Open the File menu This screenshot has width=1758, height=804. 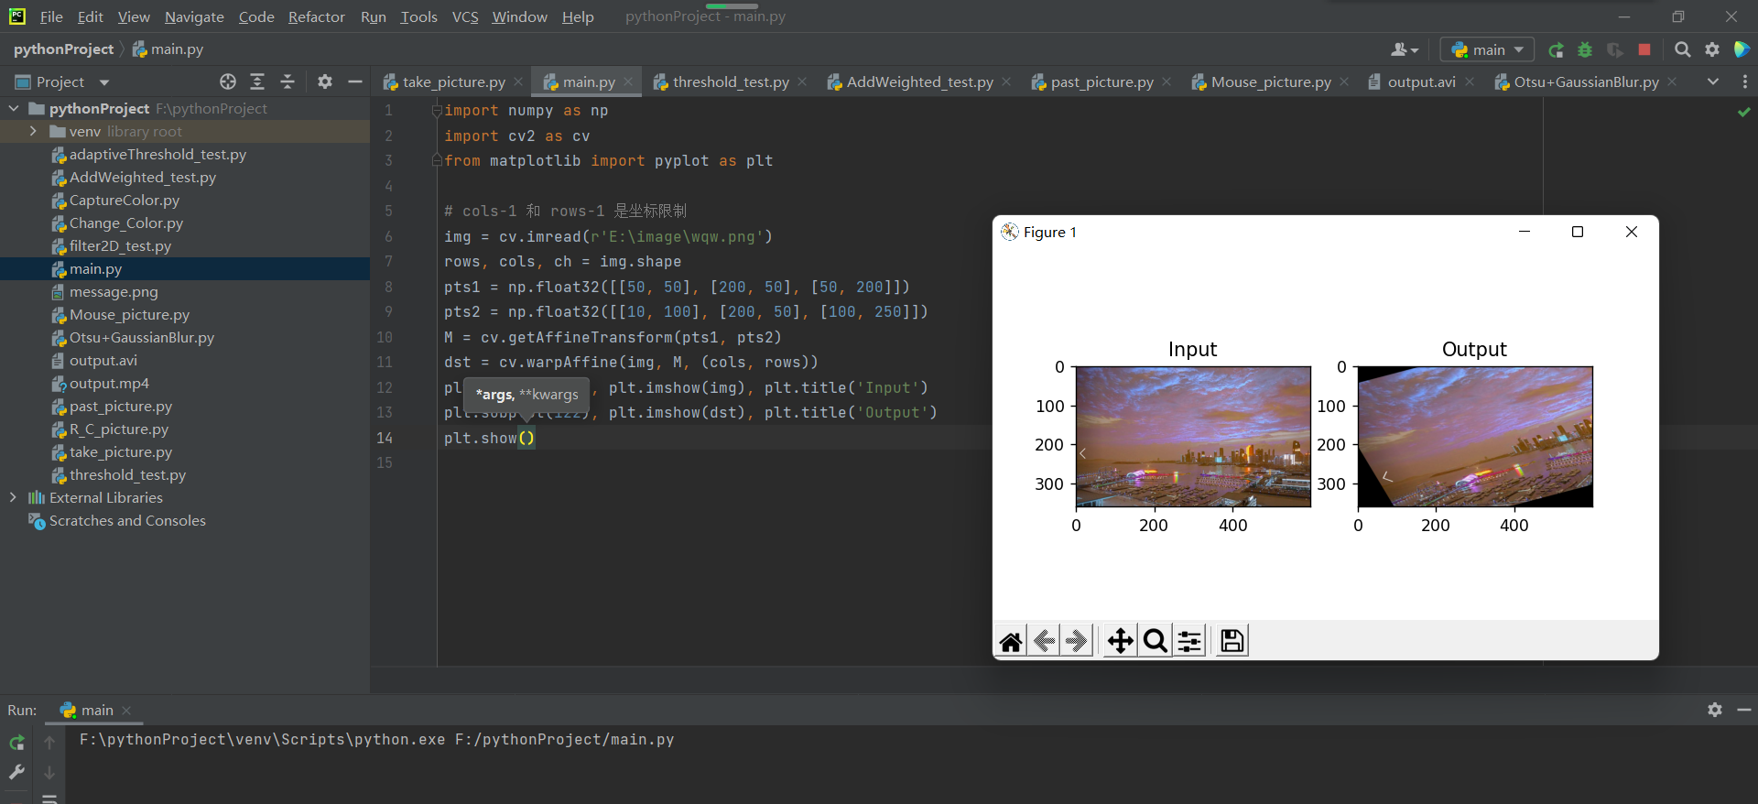51,16
